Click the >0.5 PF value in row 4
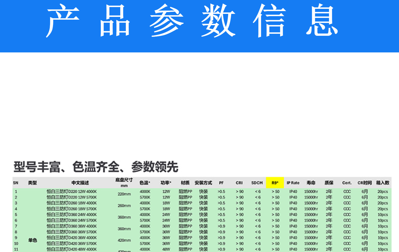 point(221,209)
